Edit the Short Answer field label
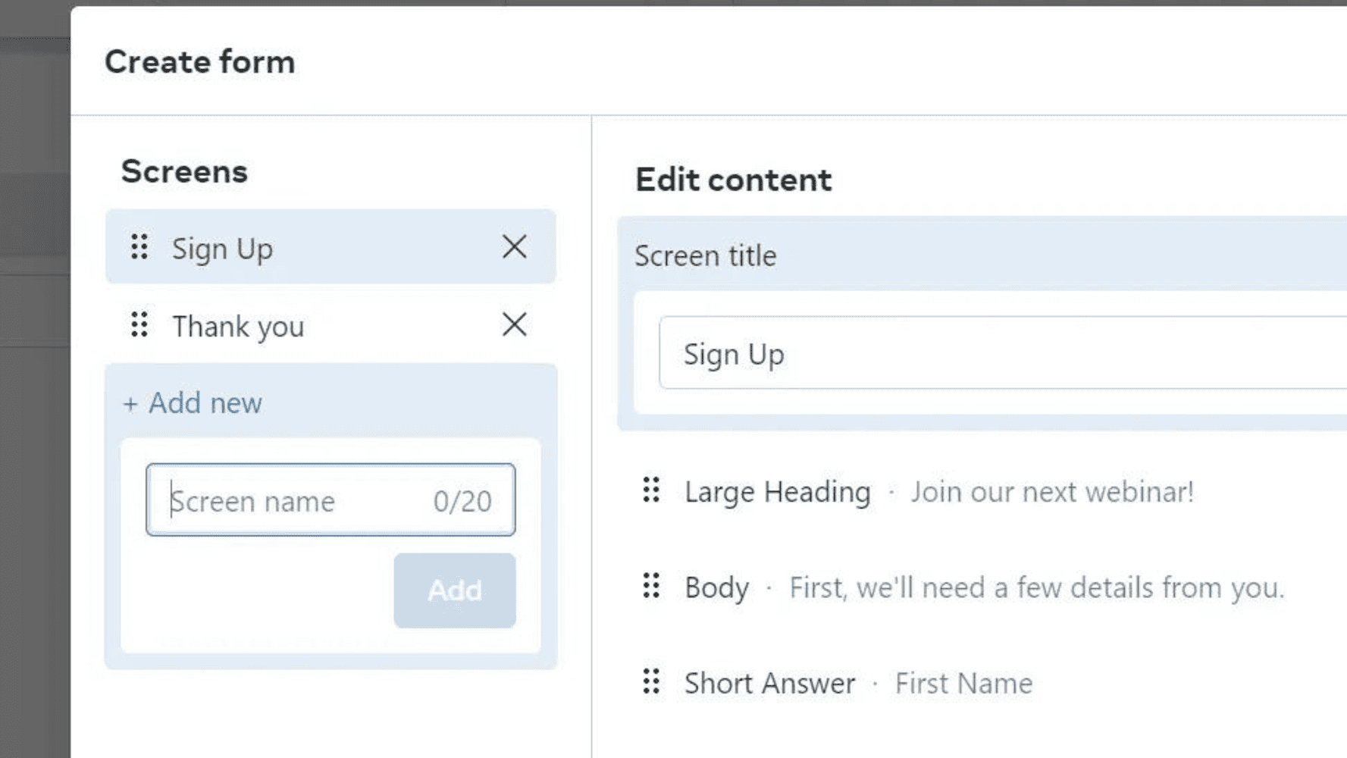This screenshot has width=1347, height=758. (769, 683)
